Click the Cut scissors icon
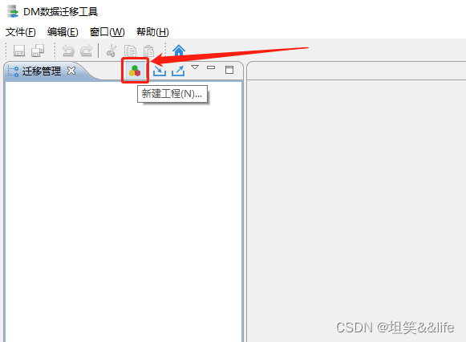 click(111, 51)
